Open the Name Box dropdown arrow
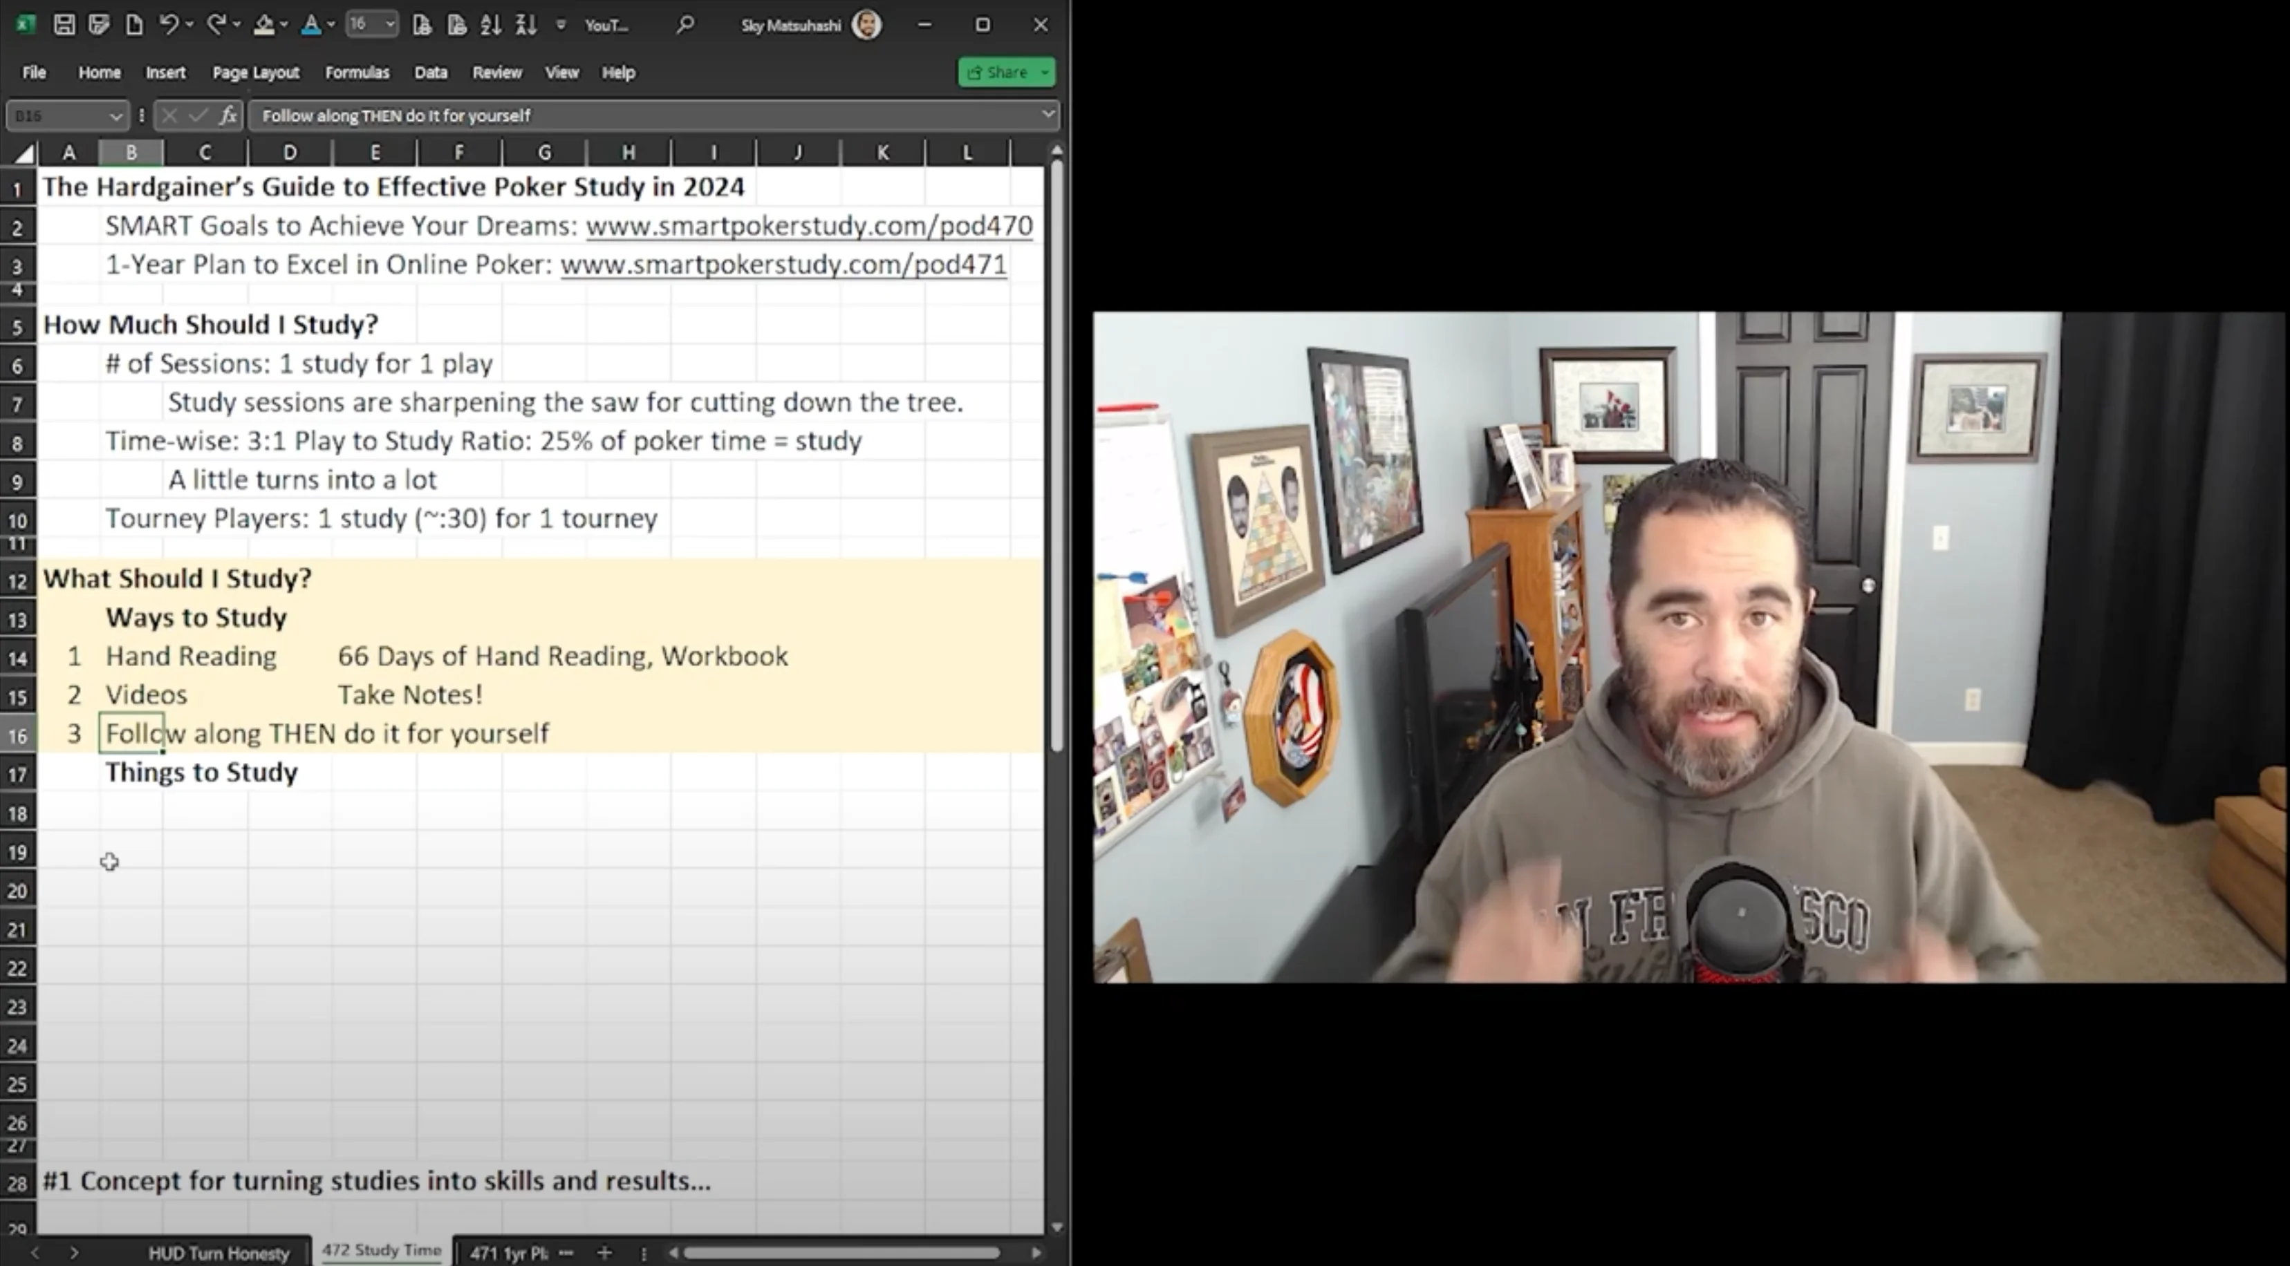This screenshot has width=2290, height=1266. (x=115, y=115)
